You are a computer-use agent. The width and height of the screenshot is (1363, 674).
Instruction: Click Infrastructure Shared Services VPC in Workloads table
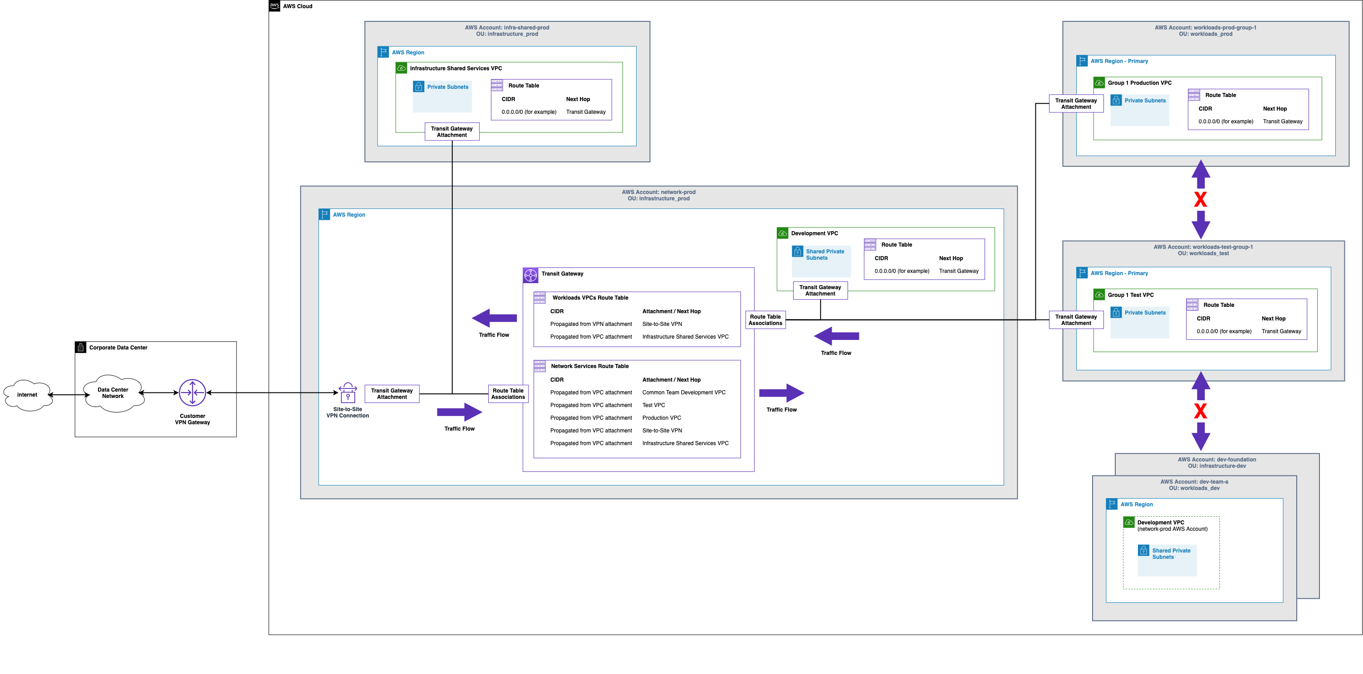tap(685, 337)
